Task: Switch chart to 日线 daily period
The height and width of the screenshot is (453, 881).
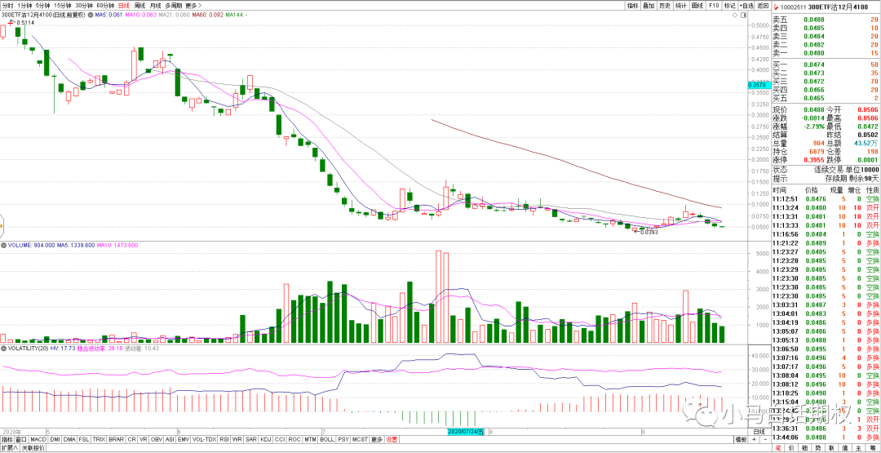Action: (x=124, y=5)
